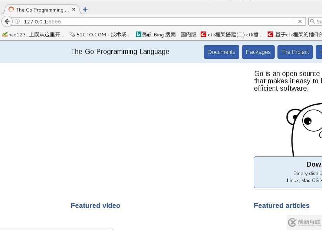The image size is (322, 230).
Task: Open The Project page button
Action: pyautogui.click(x=295, y=52)
